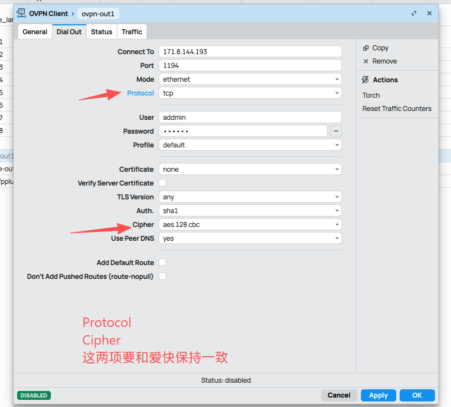
Task: Switch to the General tab
Action: pos(35,32)
